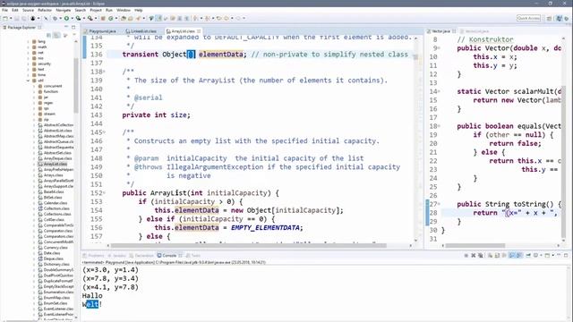Click the Pin Console icon
573x322 pixels.
pyautogui.click(x=528, y=256)
